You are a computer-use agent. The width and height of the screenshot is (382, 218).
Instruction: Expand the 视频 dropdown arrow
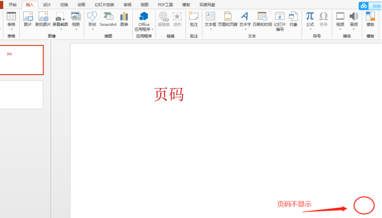click(x=340, y=29)
